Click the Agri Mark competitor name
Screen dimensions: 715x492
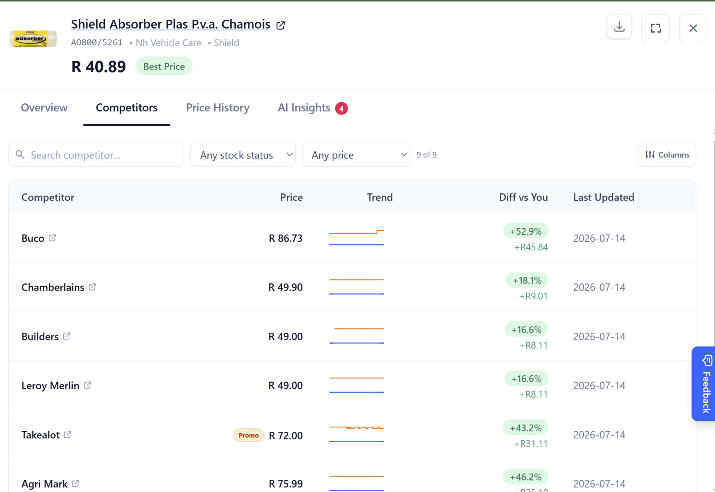click(44, 483)
